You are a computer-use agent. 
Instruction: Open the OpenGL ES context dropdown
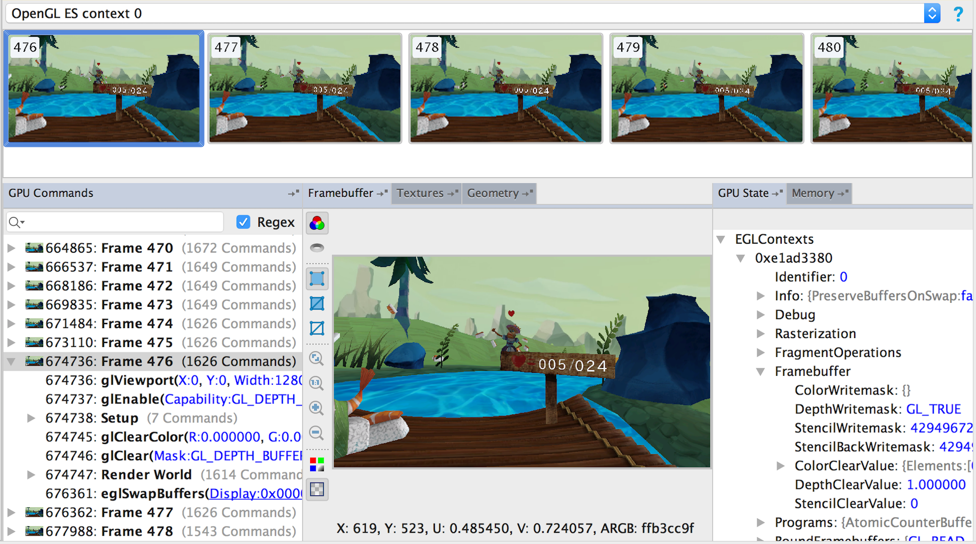coord(932,13)
